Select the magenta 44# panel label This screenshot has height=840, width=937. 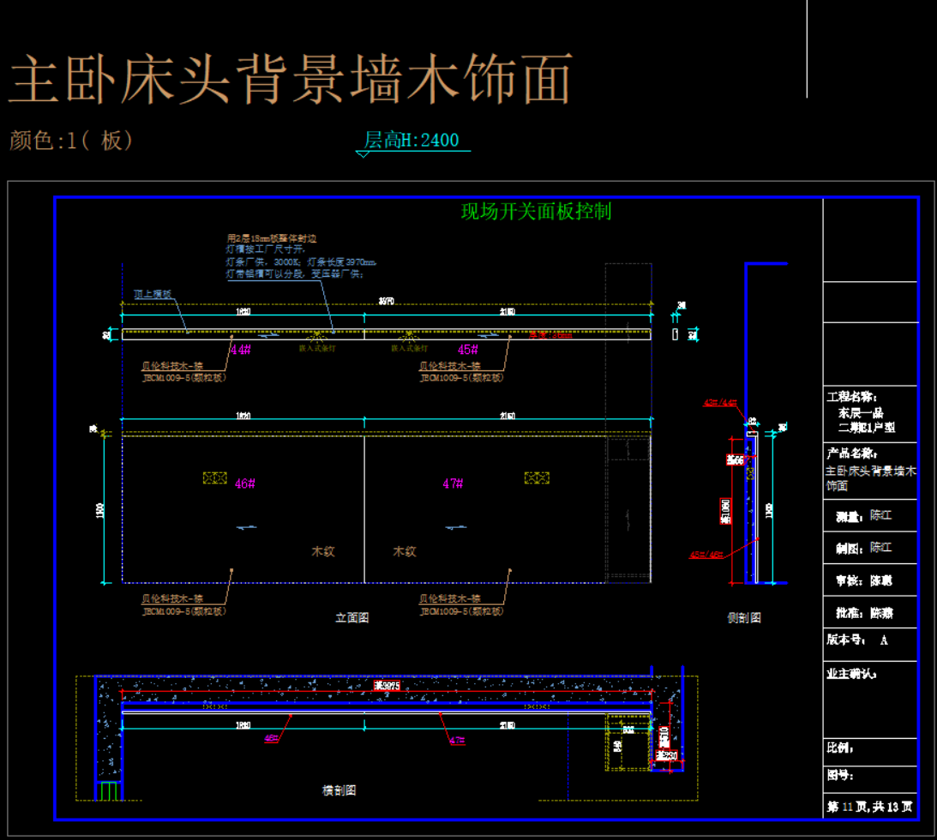tap(240, 350)
